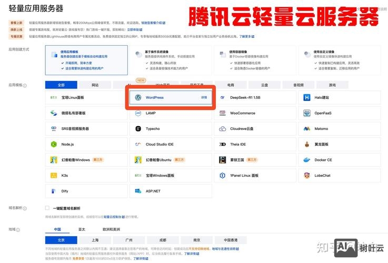This screenshot has height=263, width=388.
Task: Choose the K3s template icon
Action: (54, 175)
